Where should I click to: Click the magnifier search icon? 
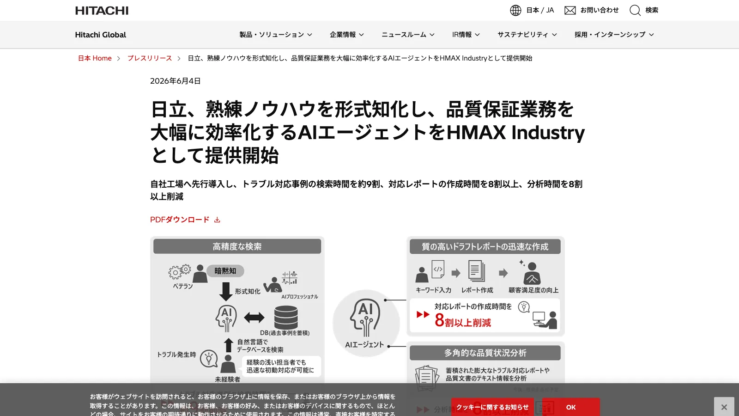coord(635,10)
